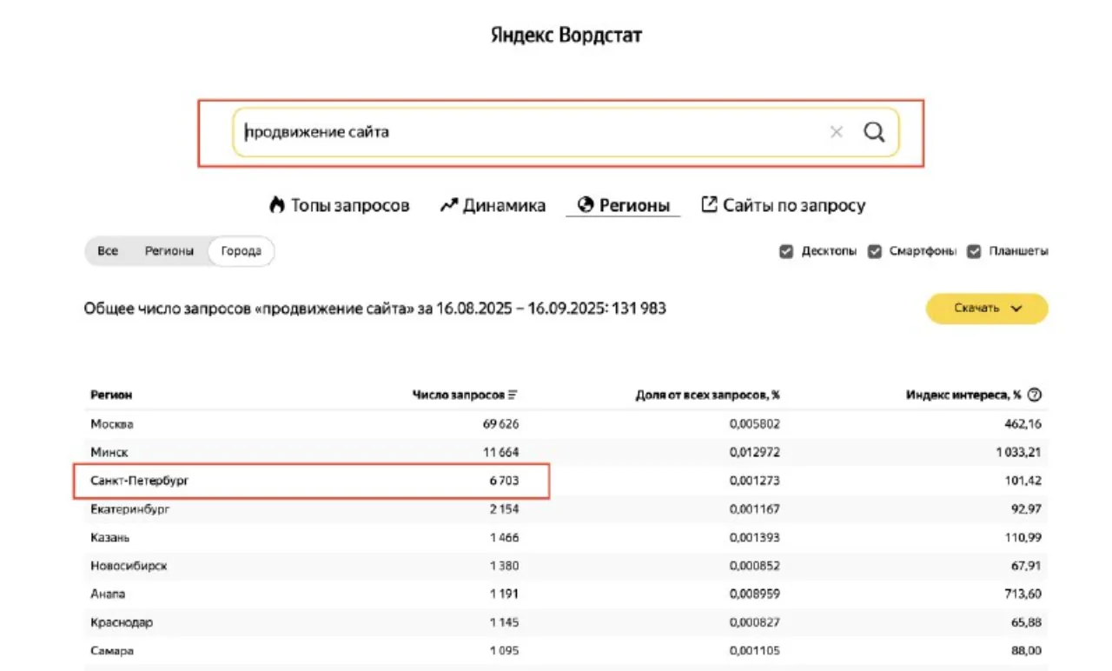
Task: Toggle the Планшеты checkbox
Action: point(974,251)
